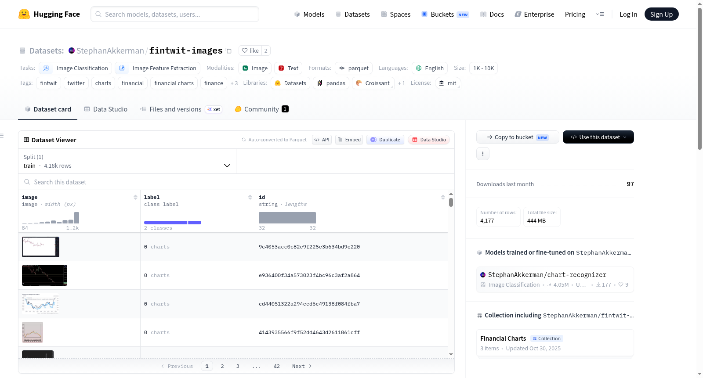The width and height of the screenshot is (703, 378).
Task: Click the red Data Studio button
Action: [429, 140]
